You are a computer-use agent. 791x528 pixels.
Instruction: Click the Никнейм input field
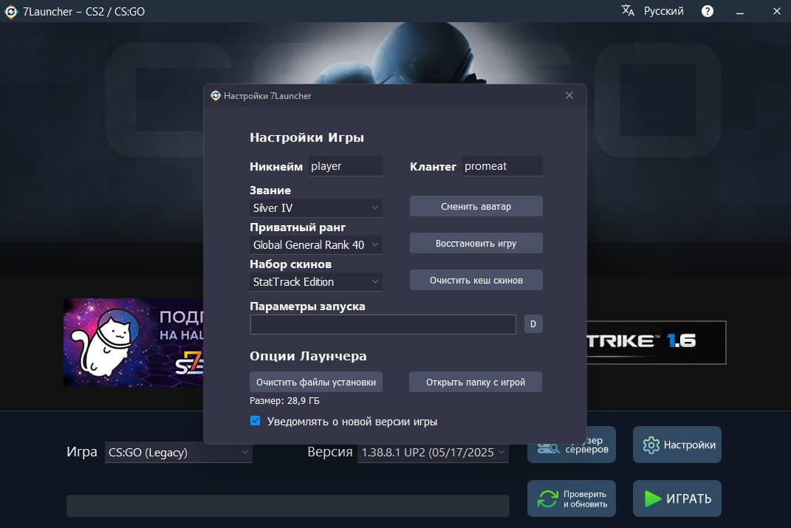345,166
